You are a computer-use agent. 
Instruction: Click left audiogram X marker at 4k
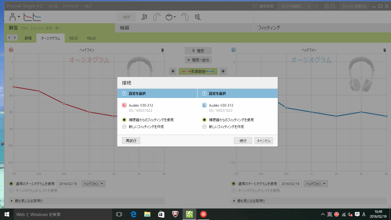click(x=362, y=112)
